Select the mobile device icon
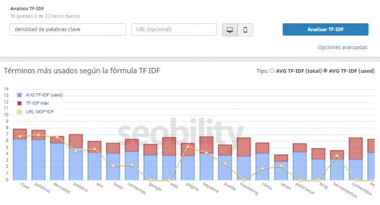380x205 pixels. (245, 30)
